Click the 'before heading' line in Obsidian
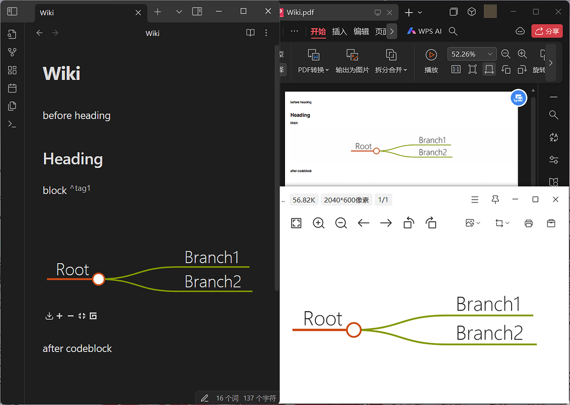 tap(77, 116)
